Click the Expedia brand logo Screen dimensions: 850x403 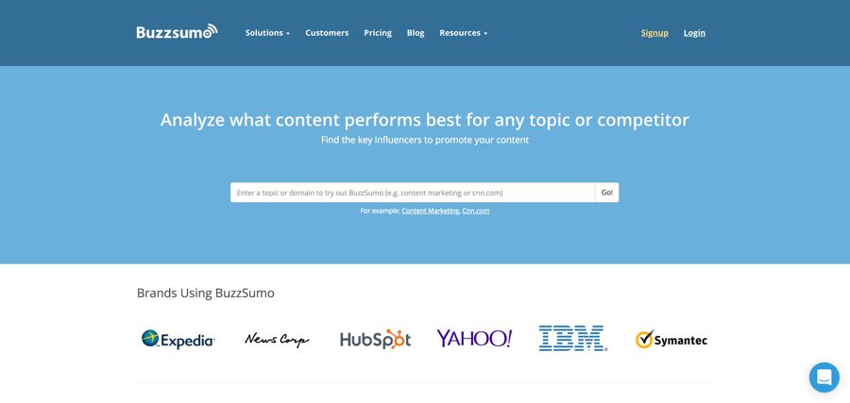(178, 340)
